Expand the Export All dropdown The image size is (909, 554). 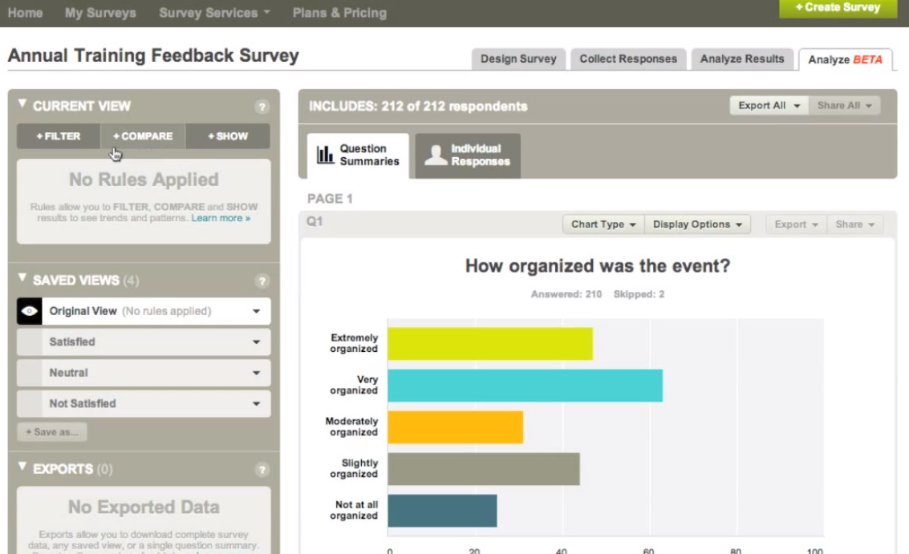tap(769, 106)
